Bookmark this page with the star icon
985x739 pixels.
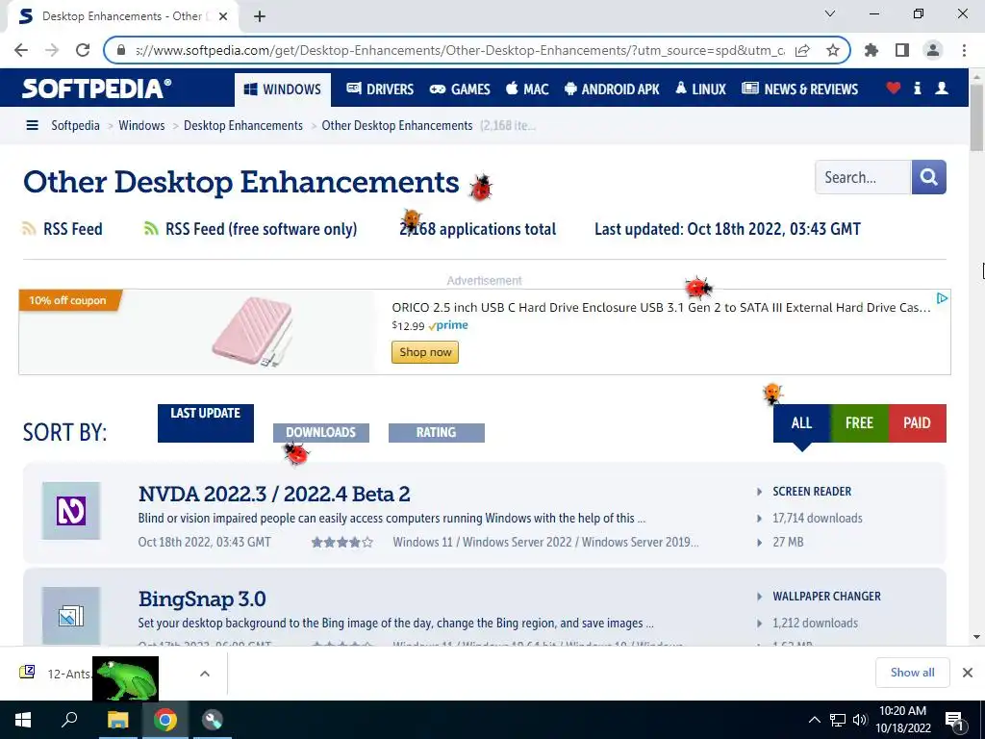pyautogui.click(x=833, y=50)
